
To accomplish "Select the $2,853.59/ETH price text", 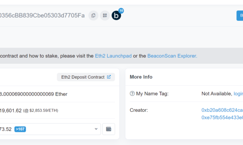I will pos(43,110).
